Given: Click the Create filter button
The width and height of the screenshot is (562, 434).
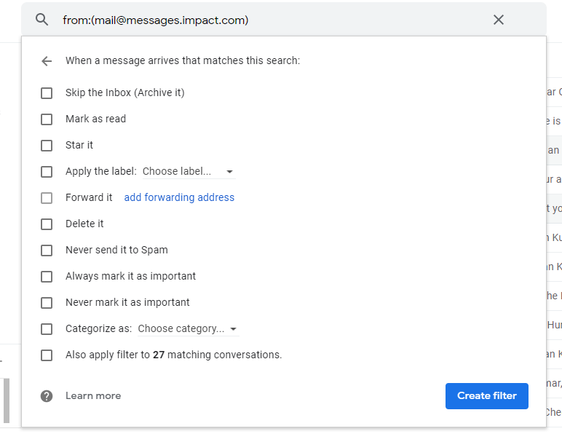Looking at the screenshot, I should [487, 395].
